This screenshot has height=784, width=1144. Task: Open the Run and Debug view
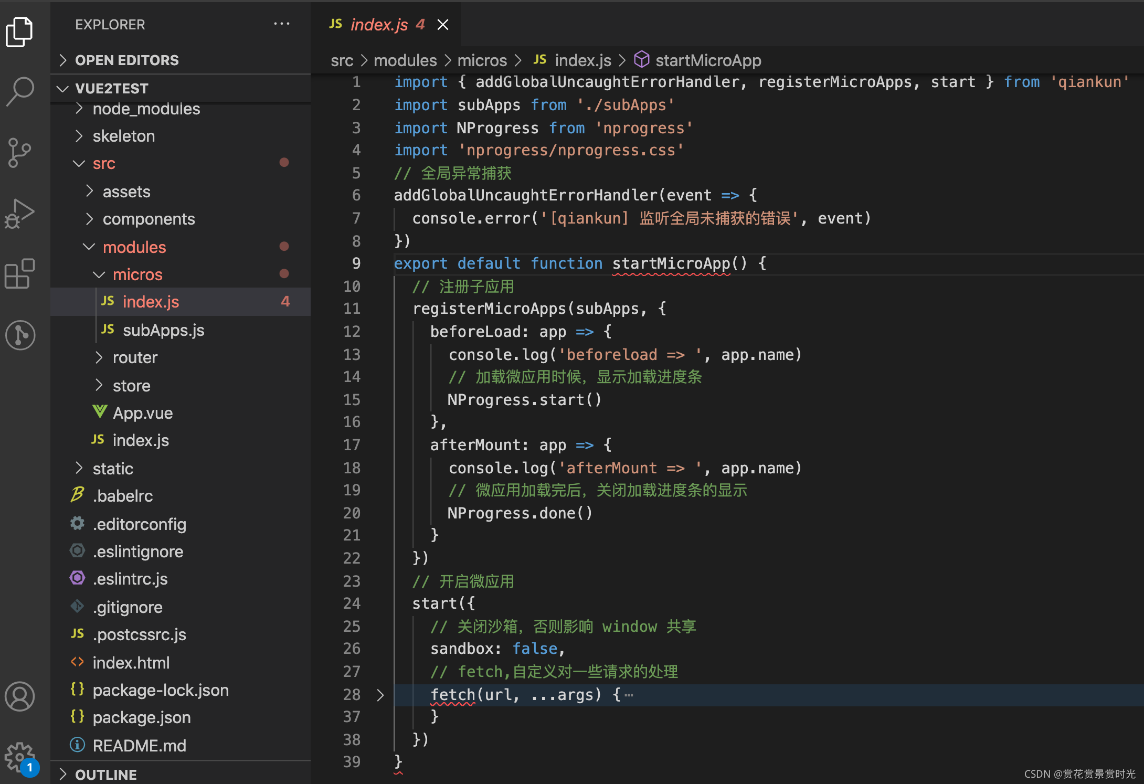point(20,214)
